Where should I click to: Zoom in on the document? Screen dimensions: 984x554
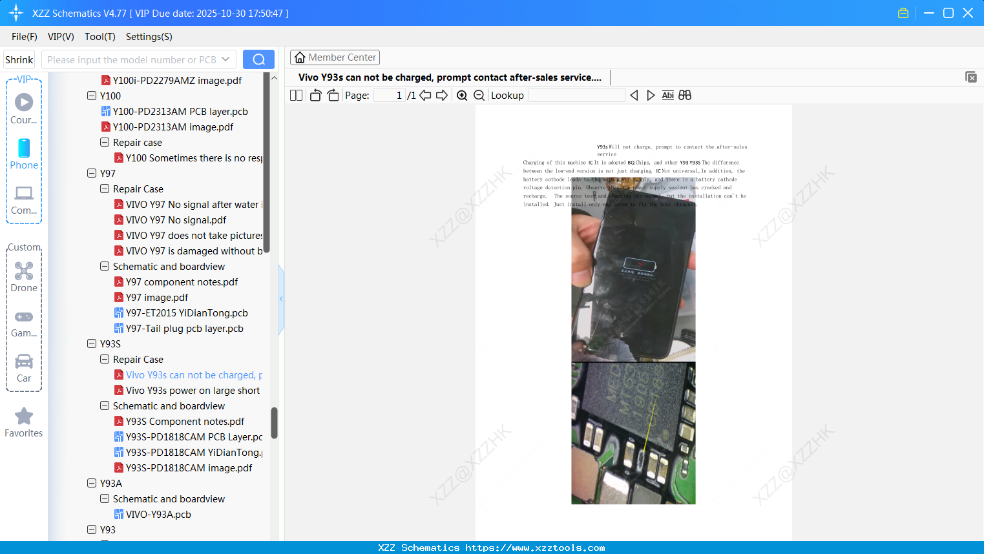(462, 95)
